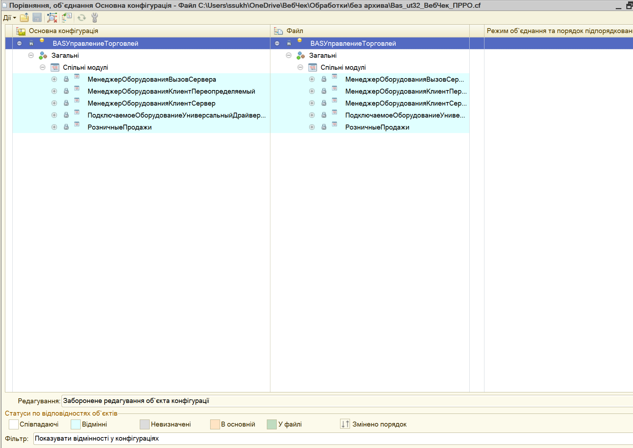Screen dimensions: 633x448
Task: Click Спільні модулі icon in main configuration
Action: click(55, 67)
